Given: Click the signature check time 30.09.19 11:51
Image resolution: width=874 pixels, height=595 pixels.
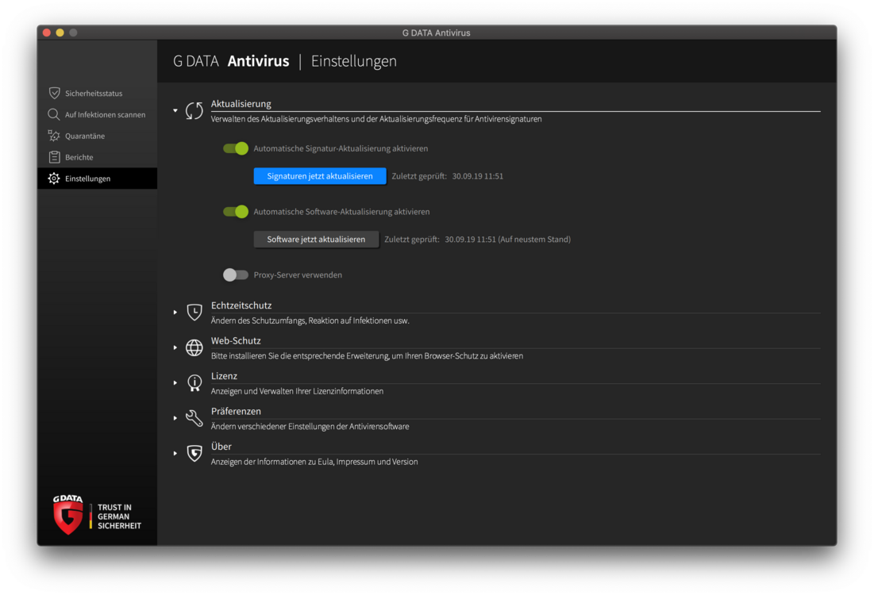Looking at the screenshot, I should [478, 176].
